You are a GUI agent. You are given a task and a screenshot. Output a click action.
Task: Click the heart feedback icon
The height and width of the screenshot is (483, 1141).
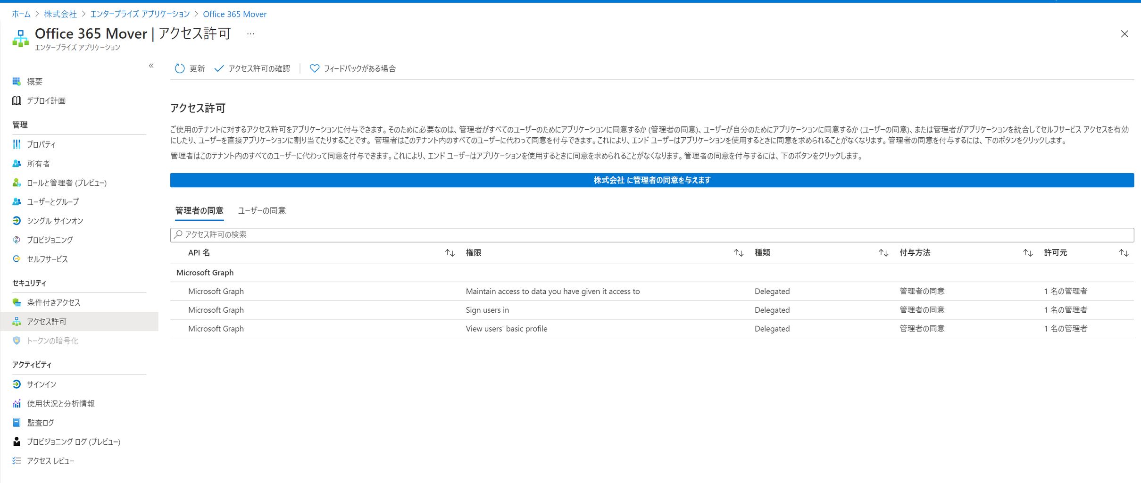(x=315, y=68)
